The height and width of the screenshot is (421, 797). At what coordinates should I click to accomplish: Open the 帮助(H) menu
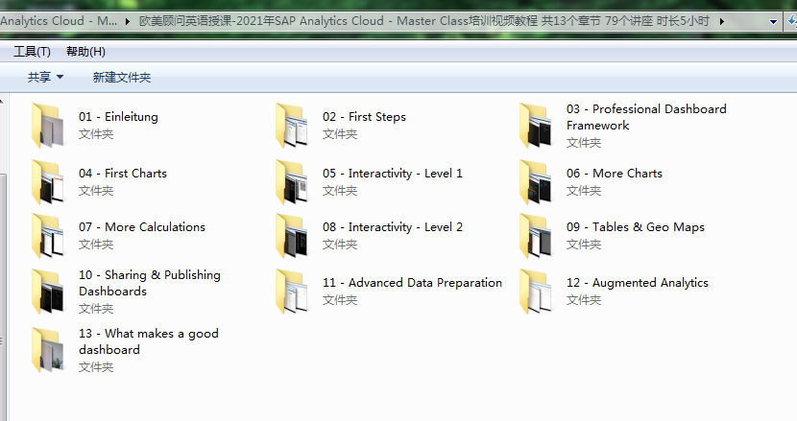[85, 51]
